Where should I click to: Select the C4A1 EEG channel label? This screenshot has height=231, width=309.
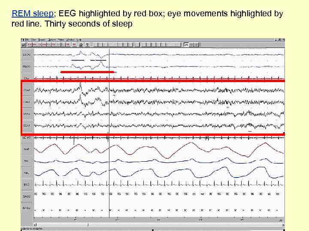click(27, 102)
